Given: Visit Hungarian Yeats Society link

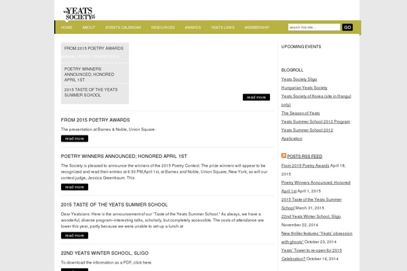Looking at the screenshot, I should [304, 88].
